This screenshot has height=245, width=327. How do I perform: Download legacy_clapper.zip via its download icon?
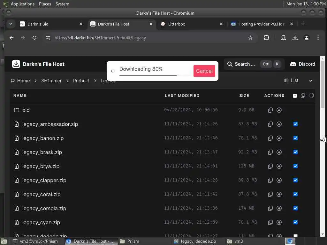click(x=279, y=180)
